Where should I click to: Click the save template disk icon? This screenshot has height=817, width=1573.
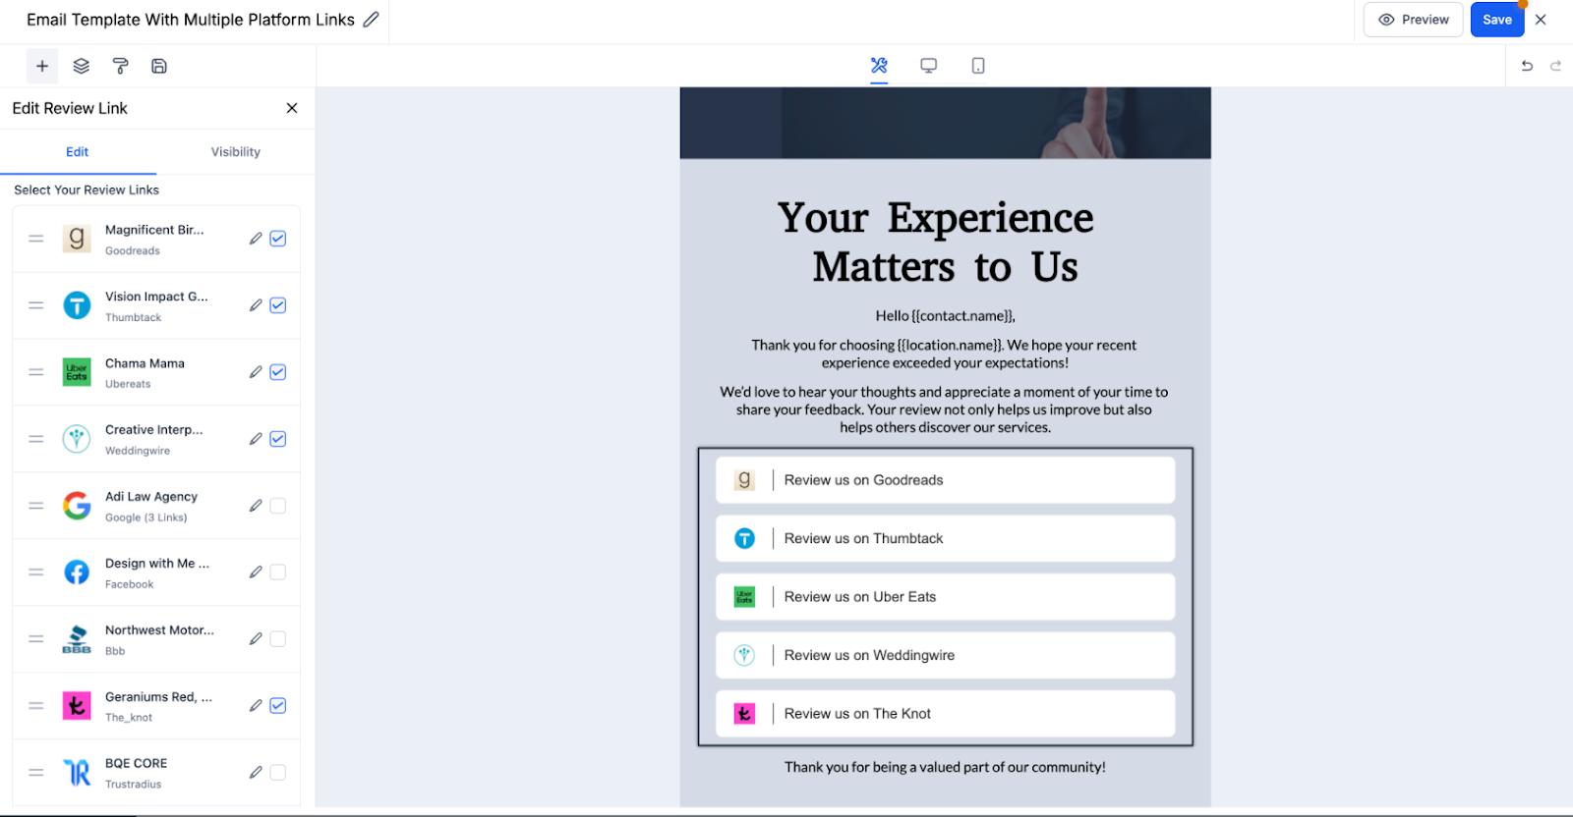159,66
